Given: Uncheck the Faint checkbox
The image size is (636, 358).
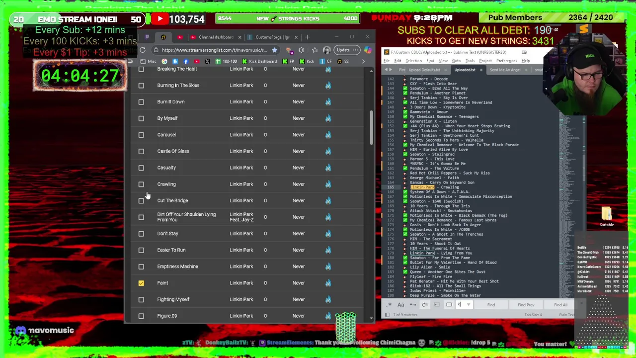Looking at the screenshot, I should point(141,283).
